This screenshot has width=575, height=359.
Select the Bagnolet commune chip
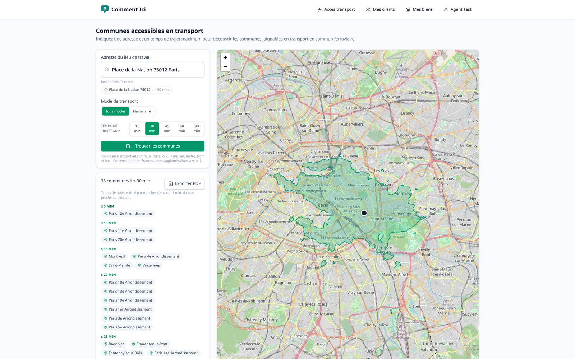[x=114, y=344]
